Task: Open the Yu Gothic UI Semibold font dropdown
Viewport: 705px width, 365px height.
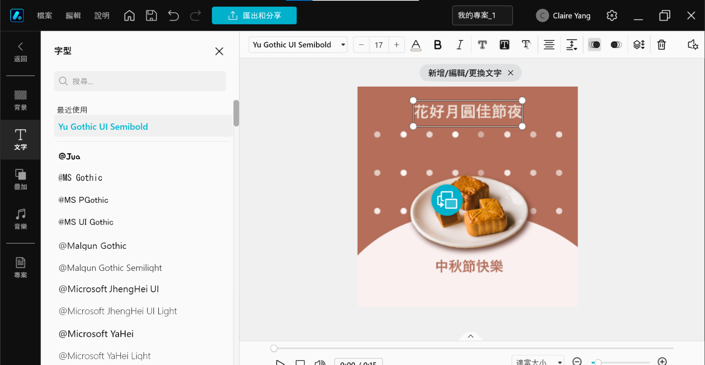Action: click(x=298, y=45)
